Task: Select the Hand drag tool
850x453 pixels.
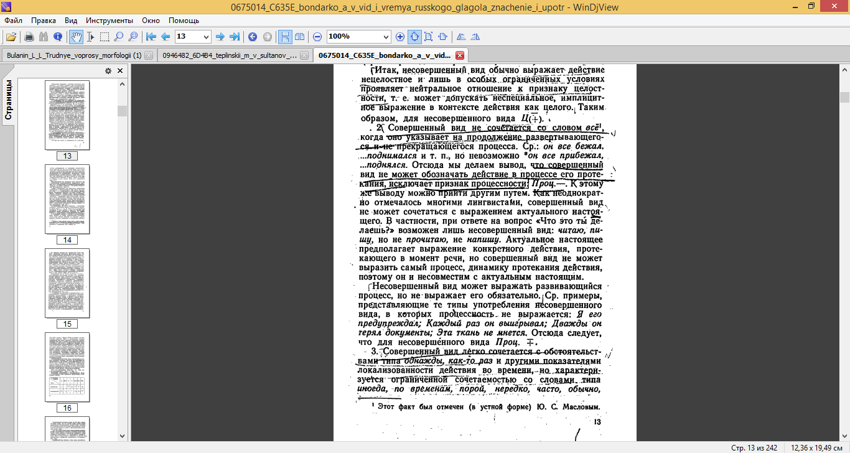Action: (76, 37)
